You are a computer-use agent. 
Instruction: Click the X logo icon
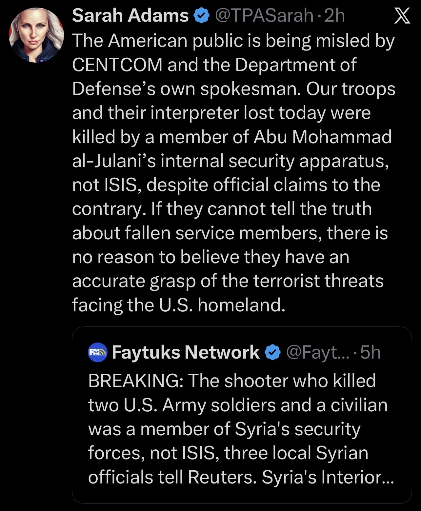(402, 16)
